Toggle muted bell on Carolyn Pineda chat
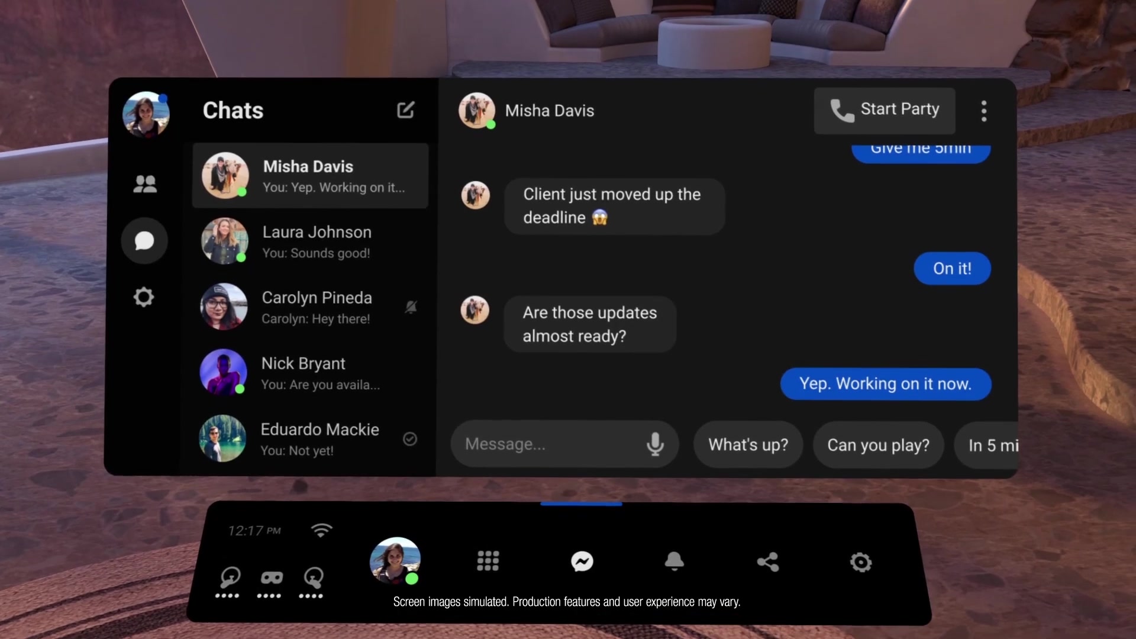Screen dimensions: 1136x639 click(x=411, y=307)
